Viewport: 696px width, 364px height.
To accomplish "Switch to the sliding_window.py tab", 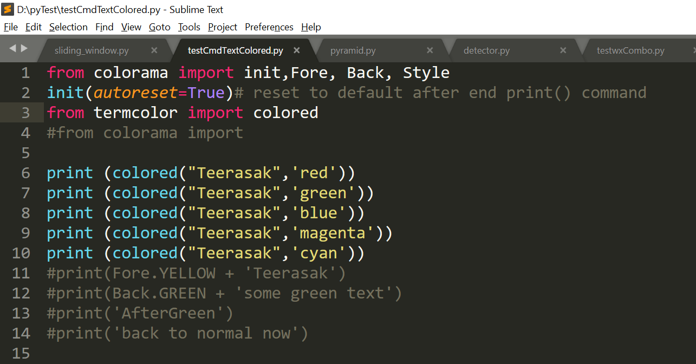I will pyautogui.click(x=90, y=50).
